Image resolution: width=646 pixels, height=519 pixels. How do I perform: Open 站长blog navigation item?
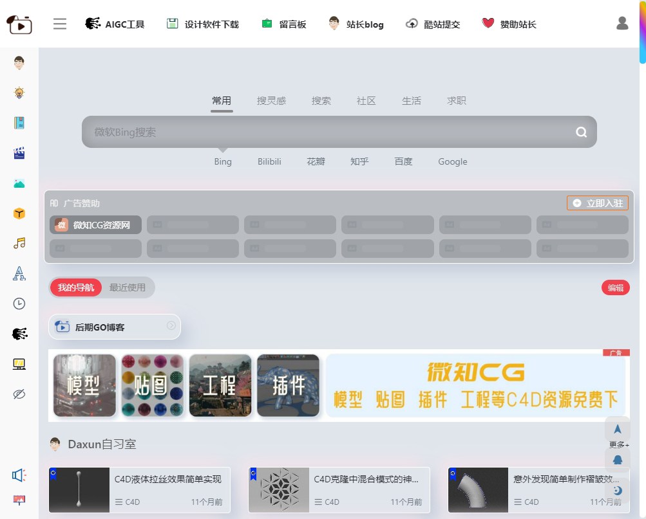coord(356,24)
